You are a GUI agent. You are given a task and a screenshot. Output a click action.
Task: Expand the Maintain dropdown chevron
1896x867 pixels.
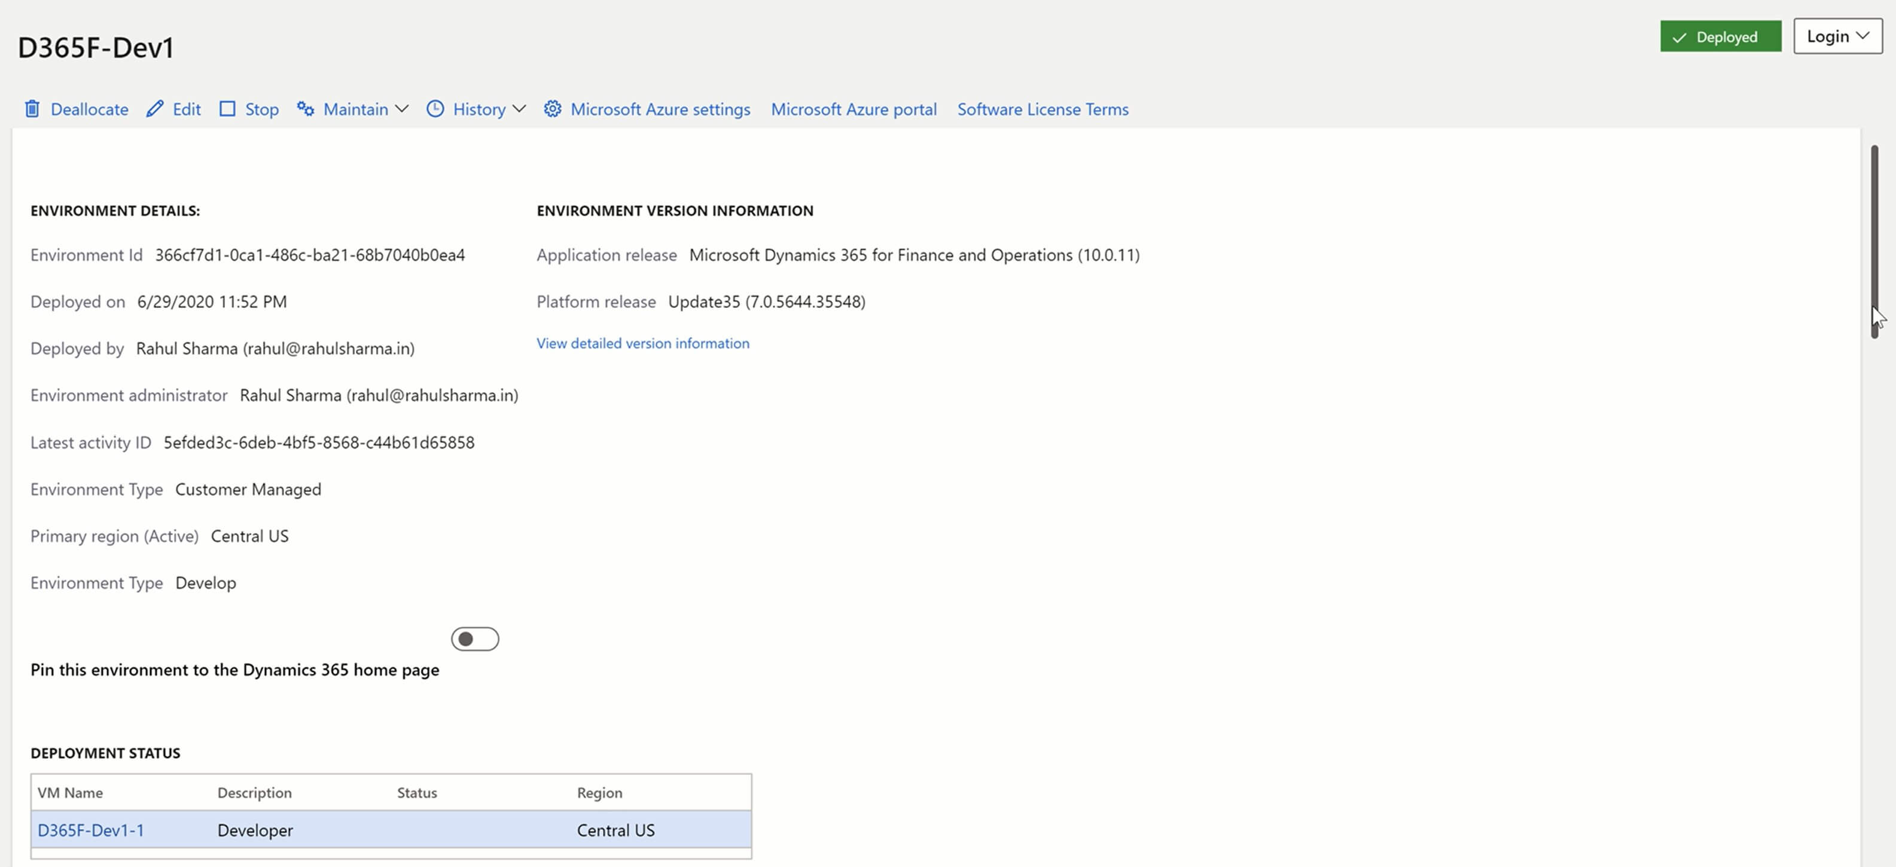pyautogui.click(x=402, y=109)
